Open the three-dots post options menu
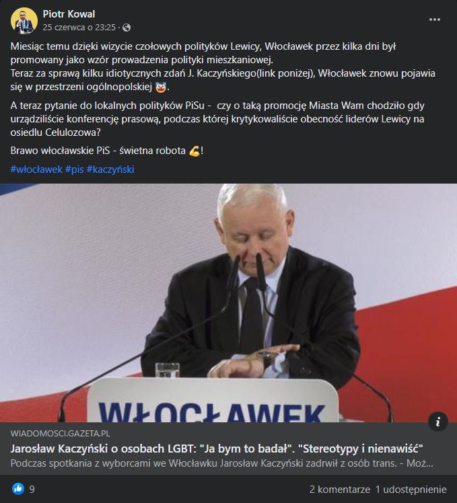 tap(435, 20)
